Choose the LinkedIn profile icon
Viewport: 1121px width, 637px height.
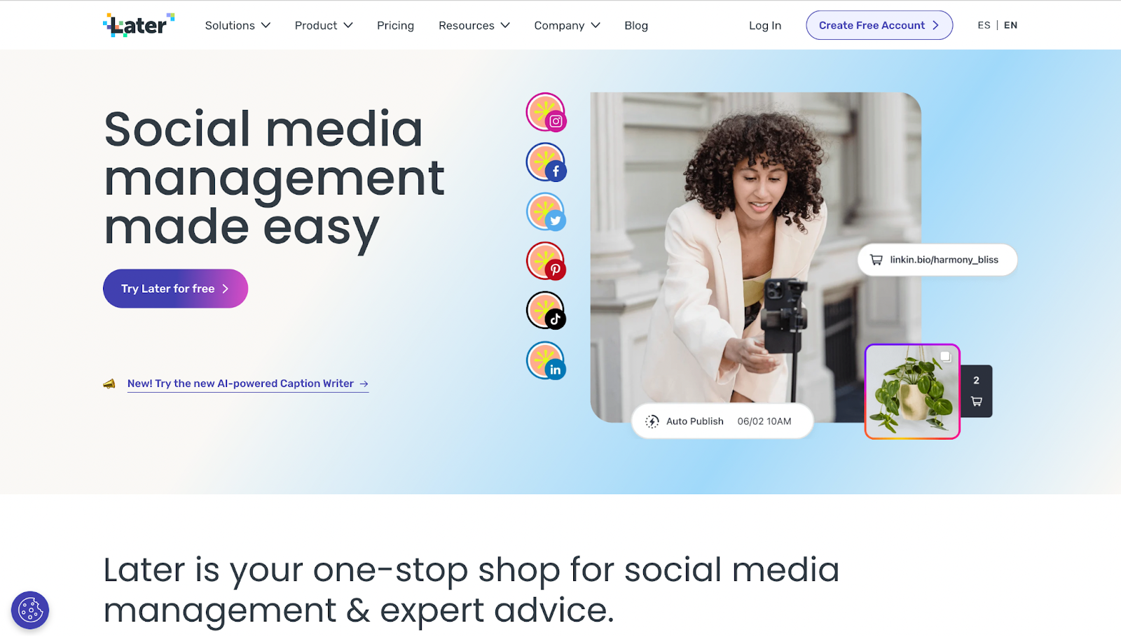coord(546,360)
